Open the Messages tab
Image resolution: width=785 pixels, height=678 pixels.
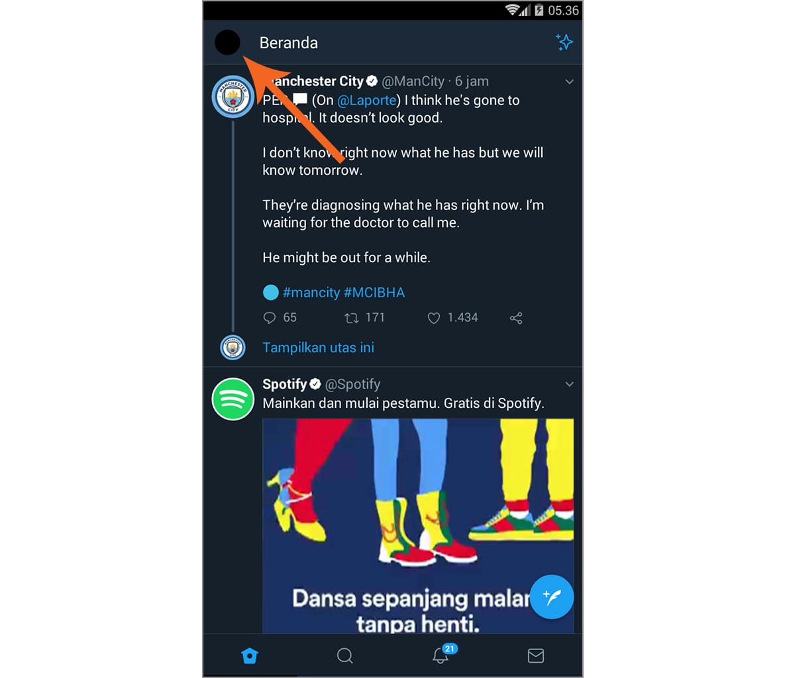[535, 655]
